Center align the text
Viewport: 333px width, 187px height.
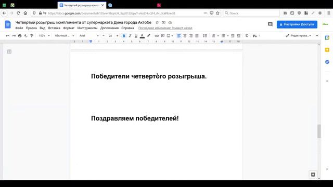pos(185,36)
